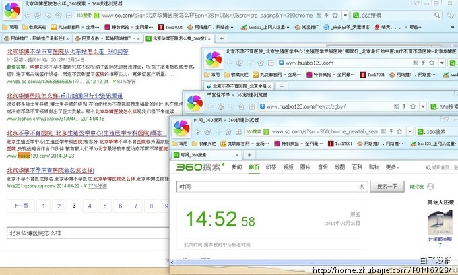Star the page in 子宫性不孕 window address bar

tap(413, 106)
